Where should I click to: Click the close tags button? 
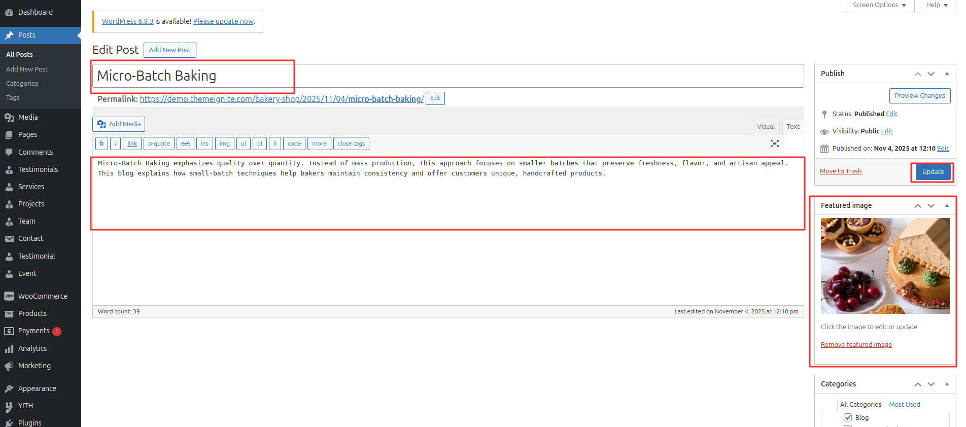351,144
